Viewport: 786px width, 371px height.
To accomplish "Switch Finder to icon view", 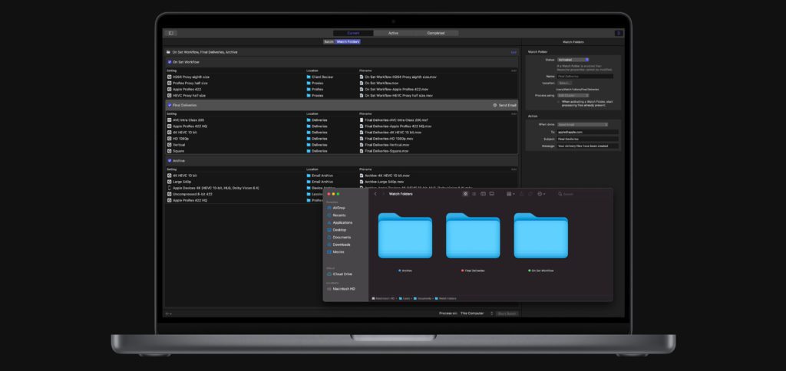I will coord(465,194).
